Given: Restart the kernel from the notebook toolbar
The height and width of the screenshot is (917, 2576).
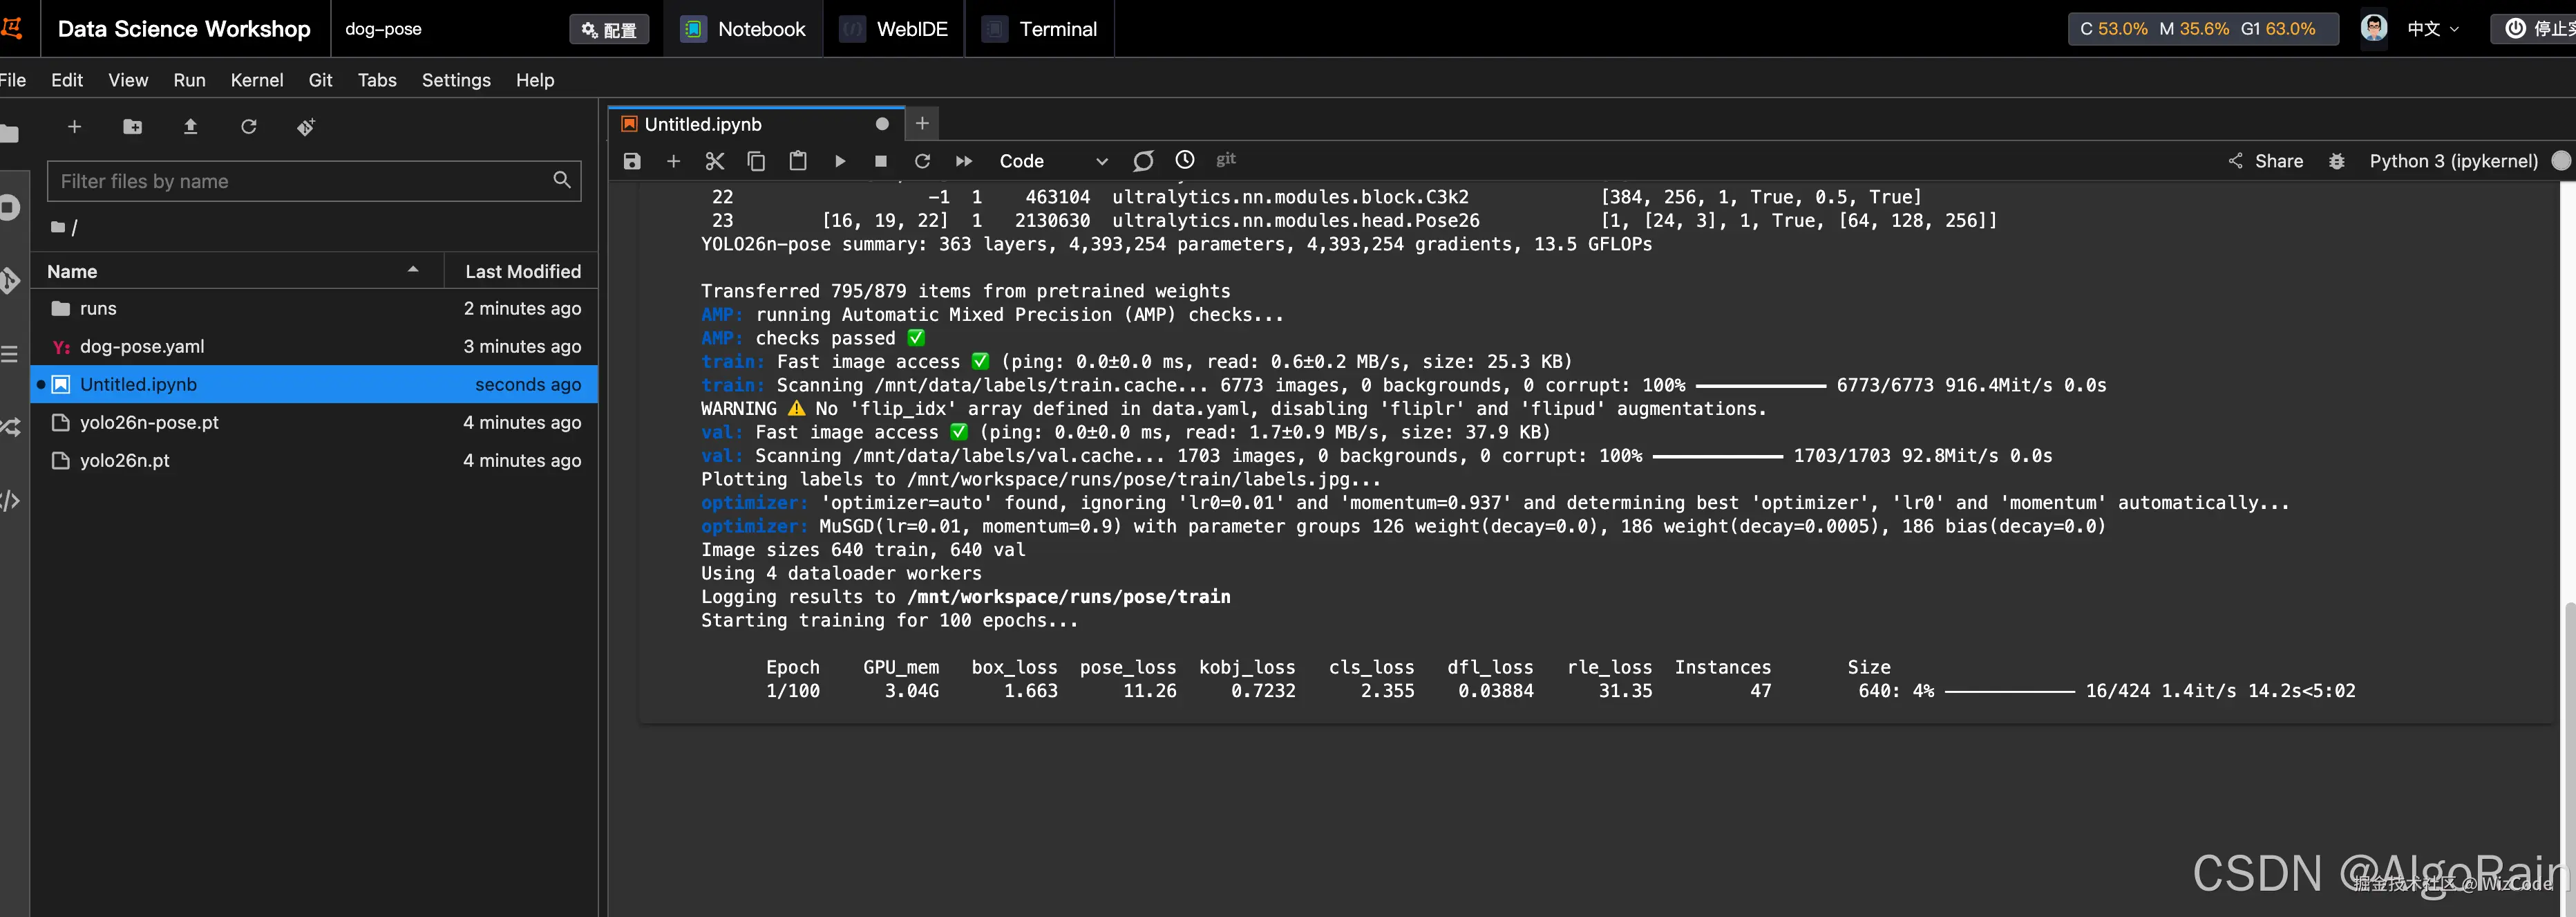Looking at the screenshot, I should pos(922,161).
